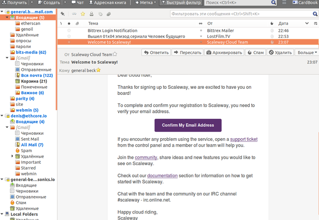
Task: Click the magnifier in the message filter box
Action: pyautogui.click(x=315, y=14)
